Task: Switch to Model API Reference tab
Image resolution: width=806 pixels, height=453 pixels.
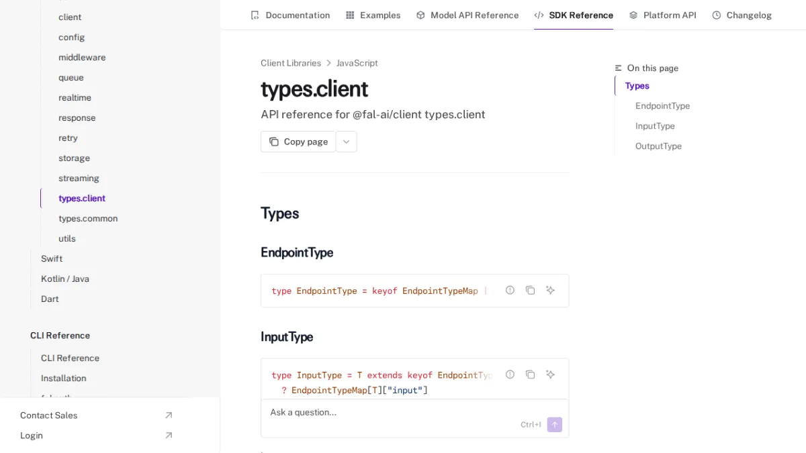Action: coord(467,15)
